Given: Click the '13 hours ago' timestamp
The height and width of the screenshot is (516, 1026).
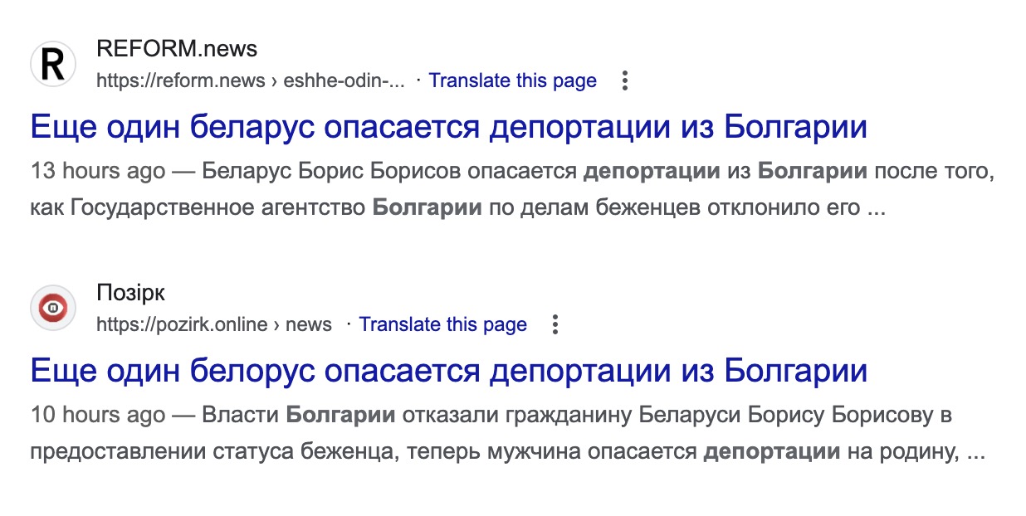Looking at the screenshot, I should (x=98, y=172).
